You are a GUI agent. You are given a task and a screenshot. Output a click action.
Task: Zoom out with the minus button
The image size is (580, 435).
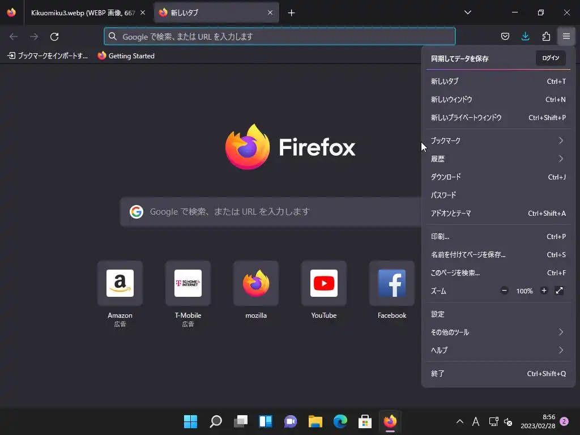click(504, 291)
